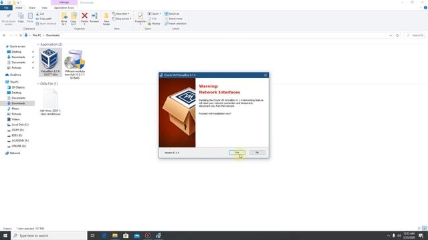Viewport: 428px width, 240px height.
Task: Click the Windows Start button
Action: (x=5, y=235)
